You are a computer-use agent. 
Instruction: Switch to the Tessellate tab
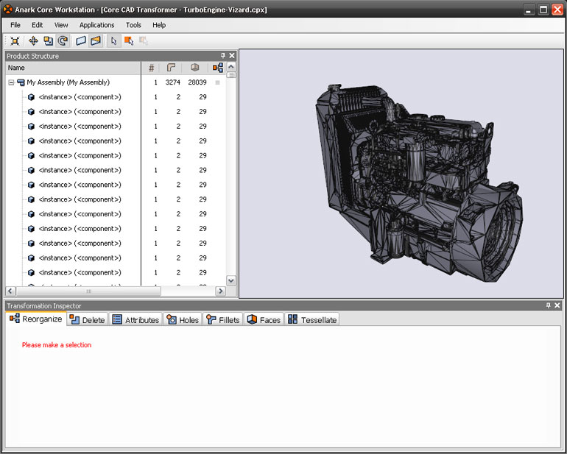(312, 320)
